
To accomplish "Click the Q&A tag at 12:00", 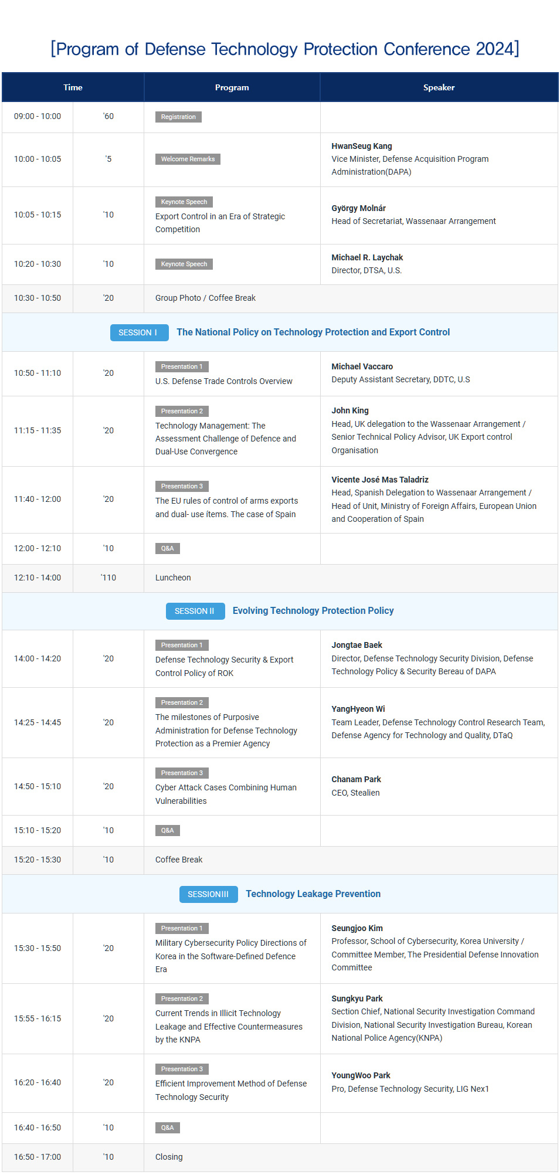I will point(167,548).
